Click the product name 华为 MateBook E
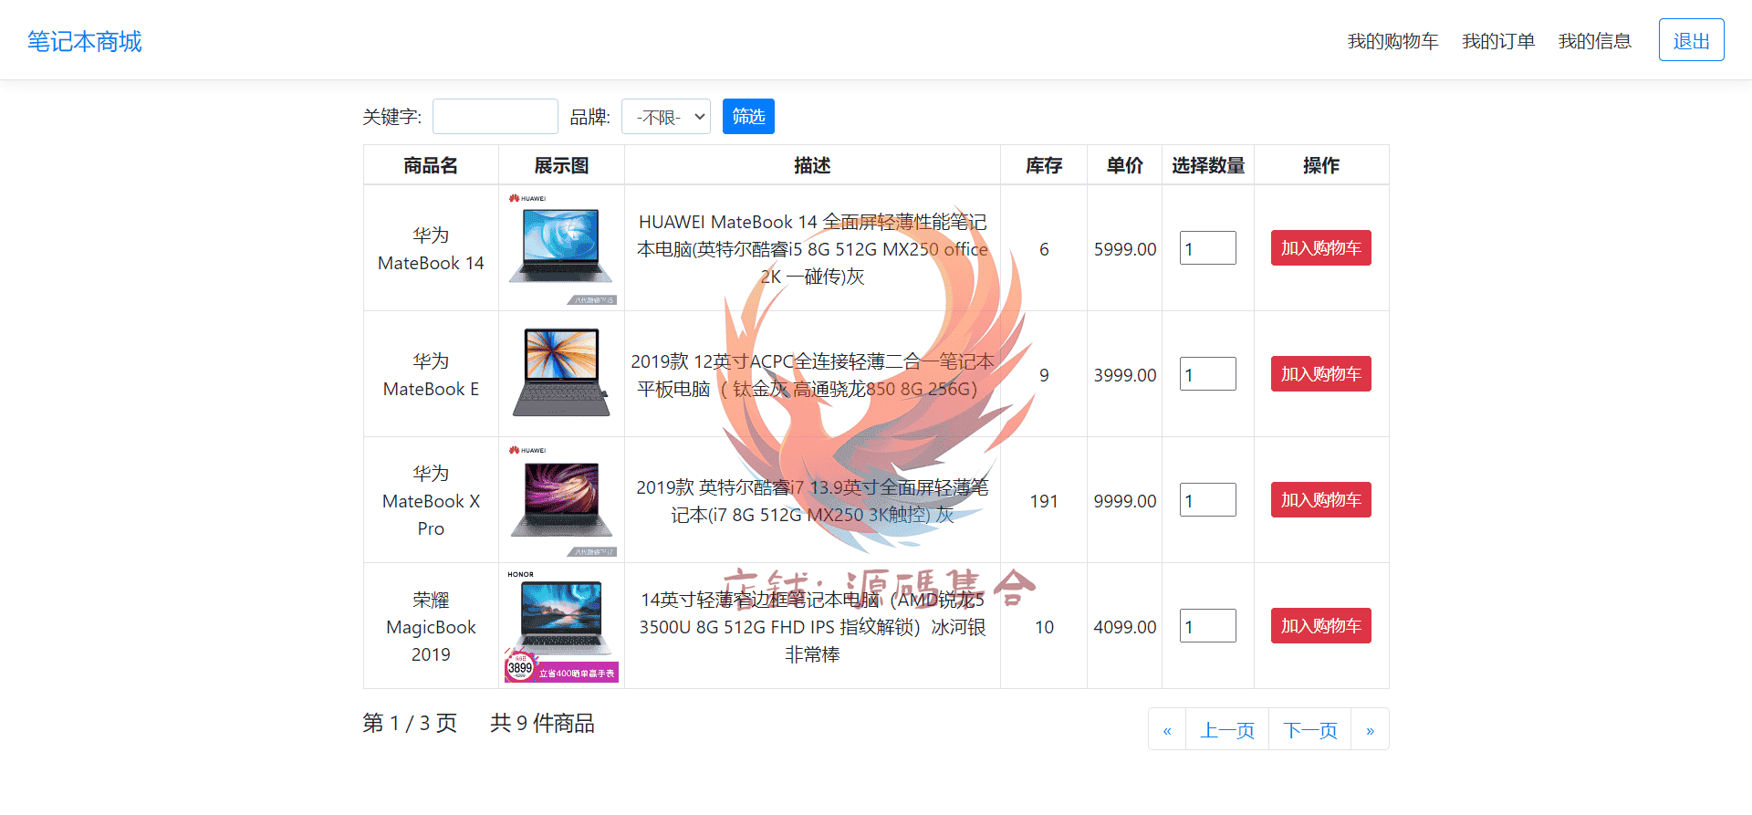Image resolution: width=1752 pixels, height=815 pixels. 431,375
